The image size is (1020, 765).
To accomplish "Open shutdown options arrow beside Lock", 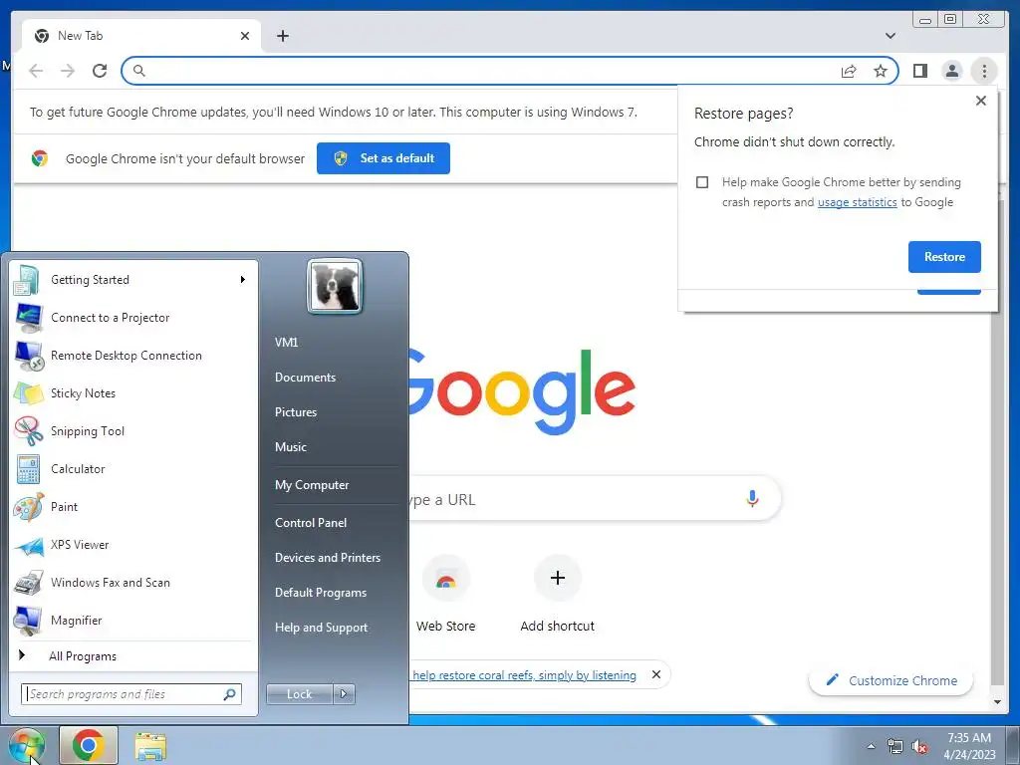I will (344, 694).
